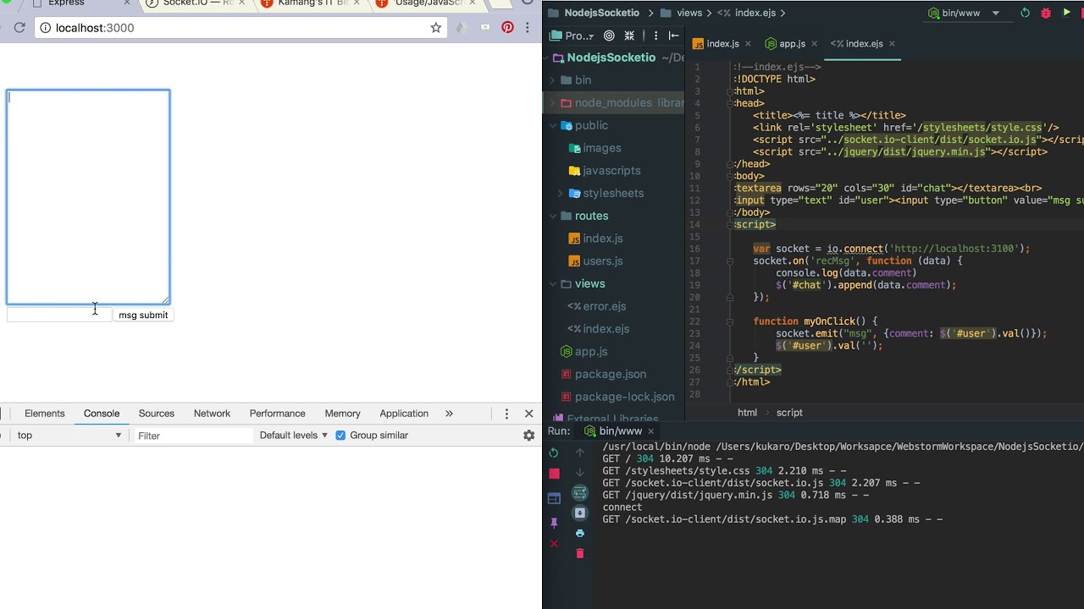Open Chrome's three-dot menu
Screen dimensions: 1084x609
[x=528, y=28]
